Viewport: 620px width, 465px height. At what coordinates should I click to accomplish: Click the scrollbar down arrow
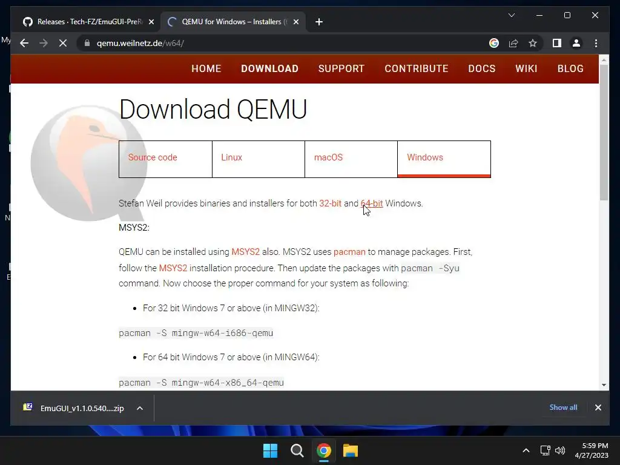coord(604,384)
